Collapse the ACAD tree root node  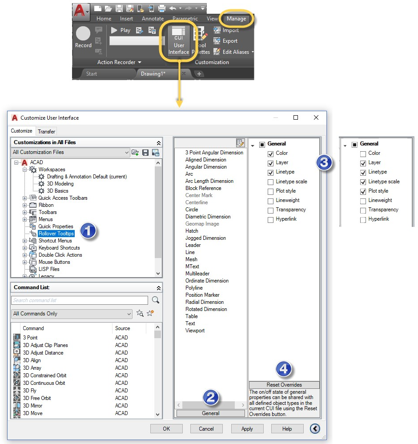click(x=16, y=162)
